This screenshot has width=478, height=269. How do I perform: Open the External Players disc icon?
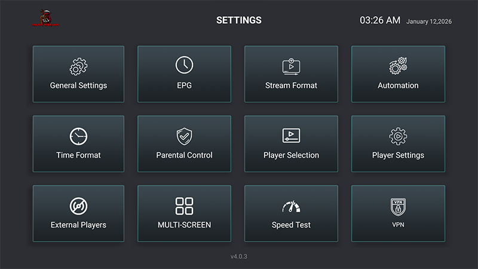coord(78,206)
